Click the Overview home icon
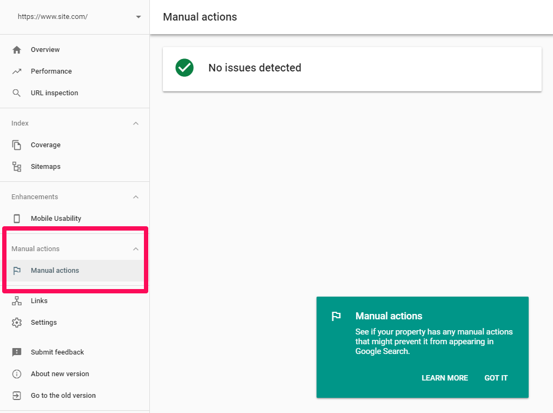Image resolution: width=553 pixels, height=413 pixels. click(x=17, y=50)
